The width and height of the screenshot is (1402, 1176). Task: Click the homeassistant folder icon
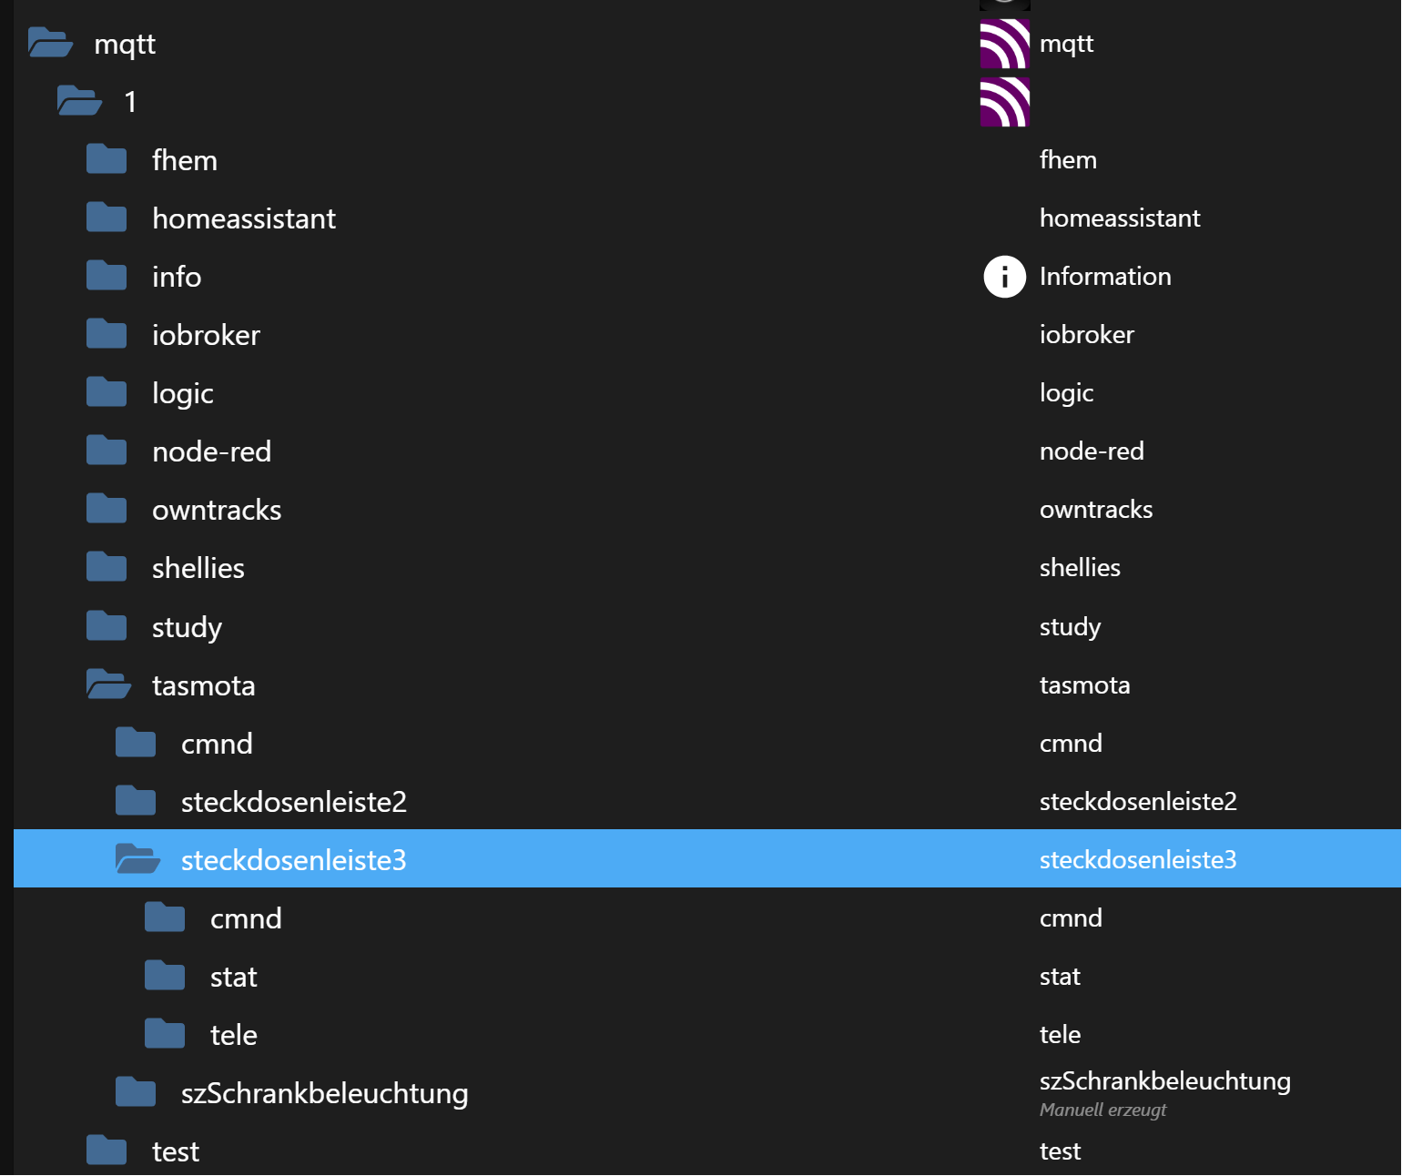[107, 218]
